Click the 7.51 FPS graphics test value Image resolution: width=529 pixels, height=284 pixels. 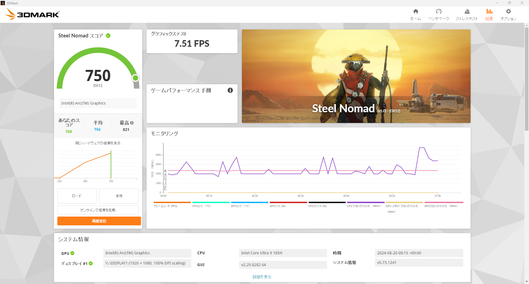[192, 44]
